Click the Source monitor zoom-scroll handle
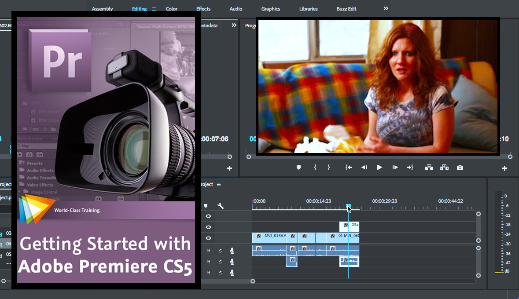The height and width of the screenshot is (299, 519). pyautogui.click(x=230, y=157)
